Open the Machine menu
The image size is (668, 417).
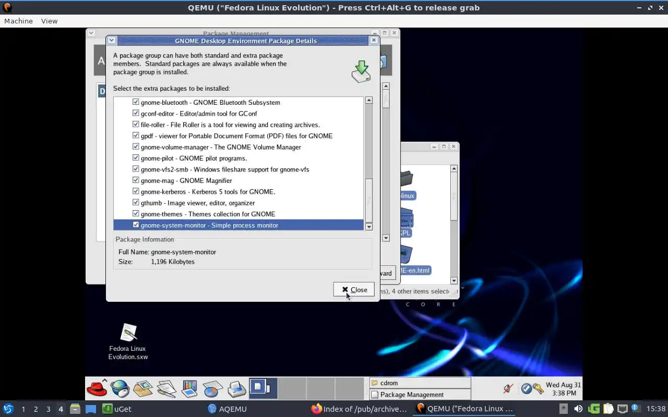tap(18, 21)
